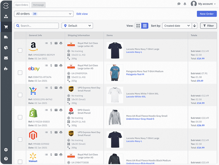Screen dimensions: 219x165
Task: Open the integrations puzzle icon in sidebar
Action: point(6,69)
